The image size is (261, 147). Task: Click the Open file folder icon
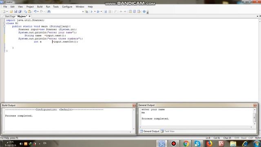click(11, 11)
